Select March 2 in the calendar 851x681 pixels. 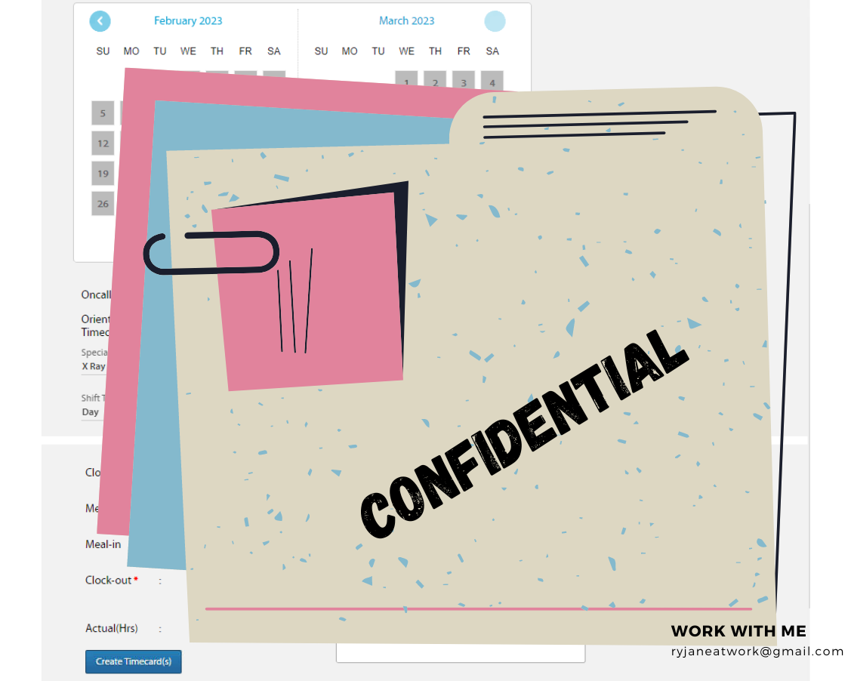coord(435,80)
